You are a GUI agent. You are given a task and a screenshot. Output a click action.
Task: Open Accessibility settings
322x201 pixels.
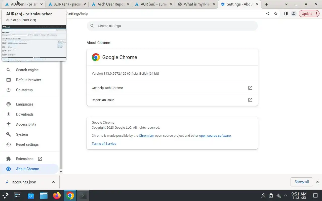click(29, 124)
